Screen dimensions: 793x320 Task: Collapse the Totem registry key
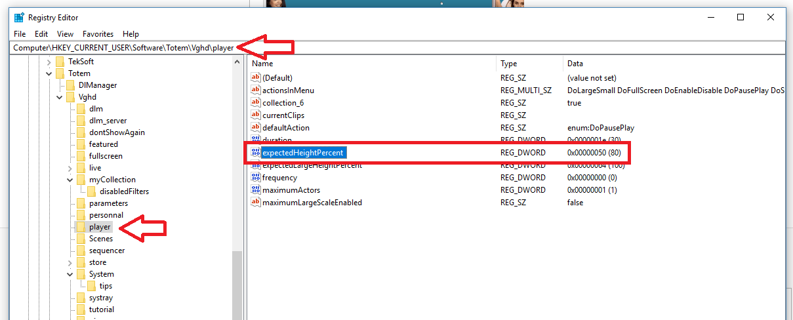coord(49,73)
